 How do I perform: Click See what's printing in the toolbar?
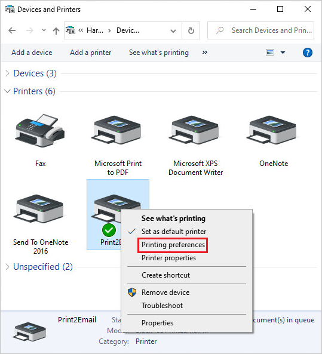click(159, 53)
